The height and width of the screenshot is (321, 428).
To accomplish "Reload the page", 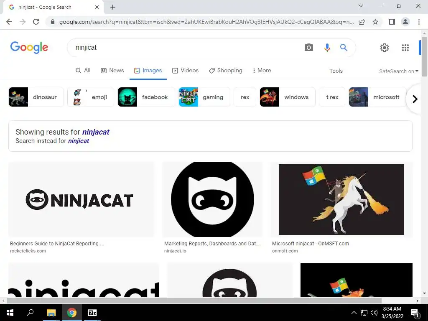I will (36, 22).
